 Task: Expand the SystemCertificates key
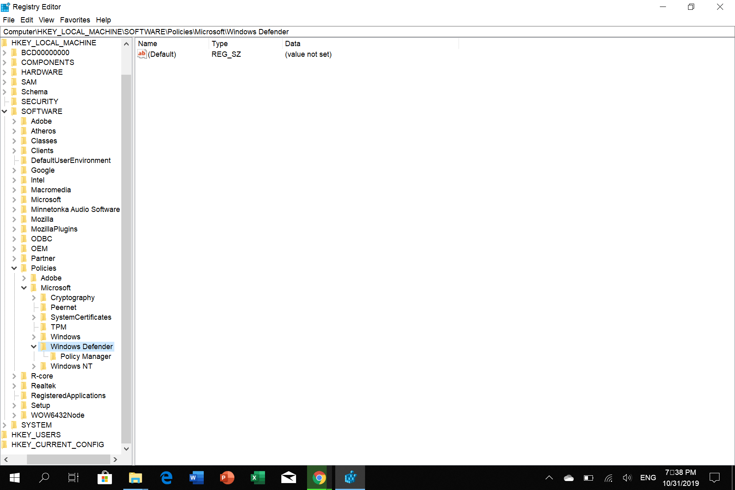pos(34,317)
